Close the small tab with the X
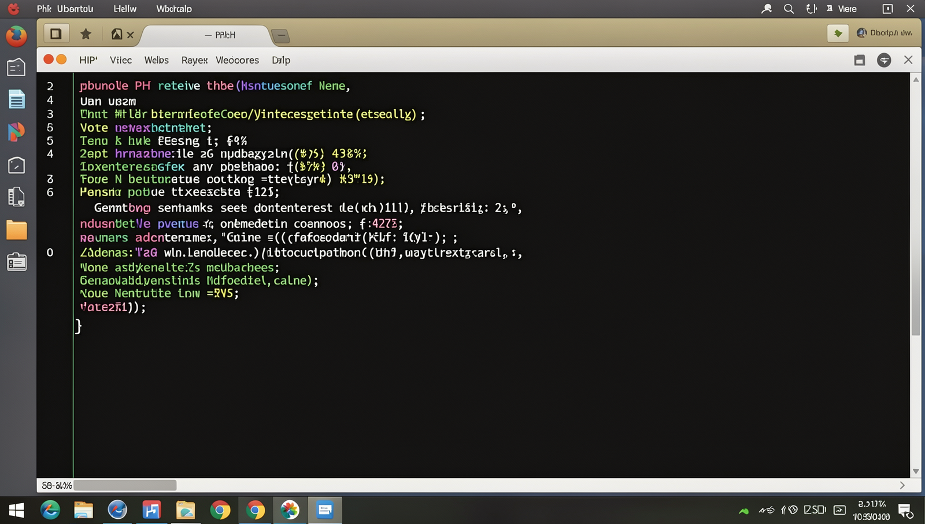925x524 pixels. 130,35
